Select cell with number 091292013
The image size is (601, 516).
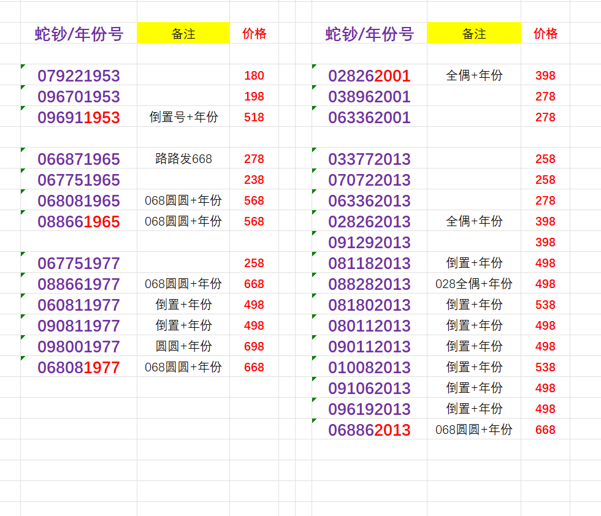point(369,243)
